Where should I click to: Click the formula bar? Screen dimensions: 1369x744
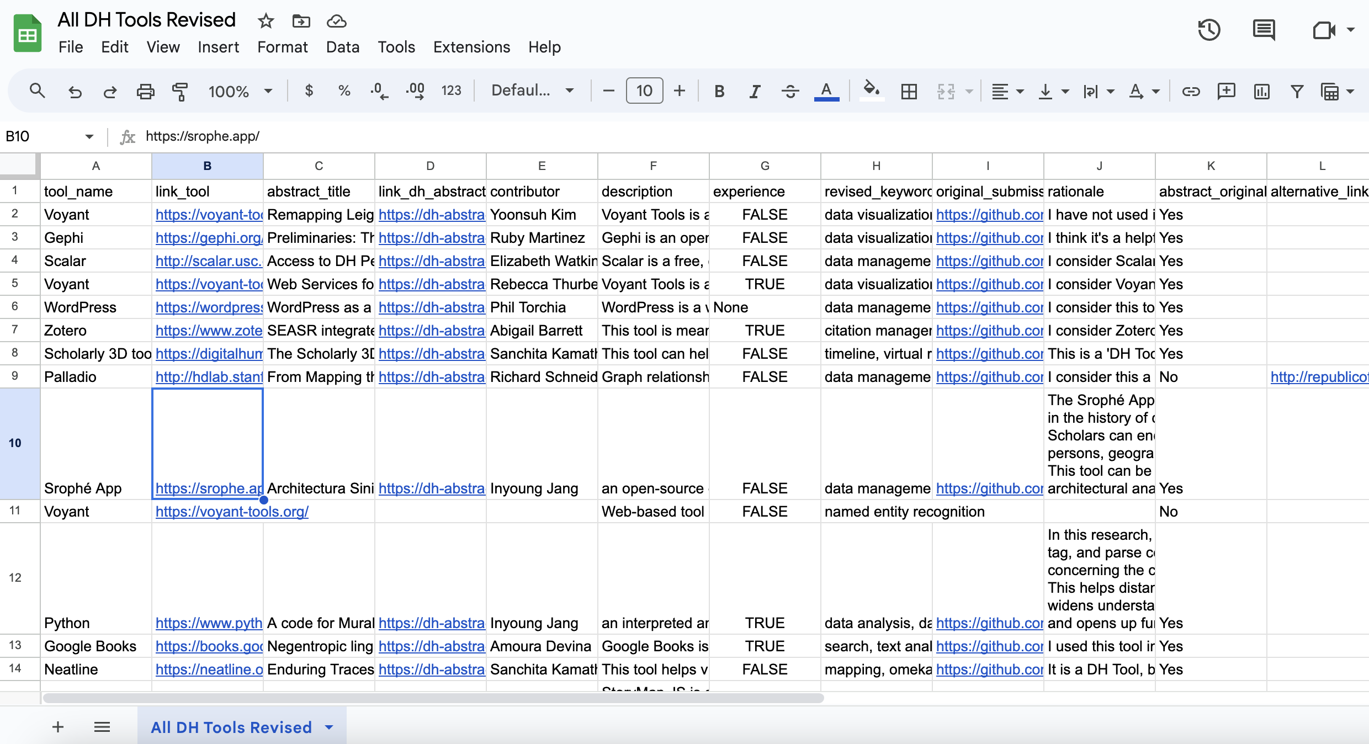386,136
